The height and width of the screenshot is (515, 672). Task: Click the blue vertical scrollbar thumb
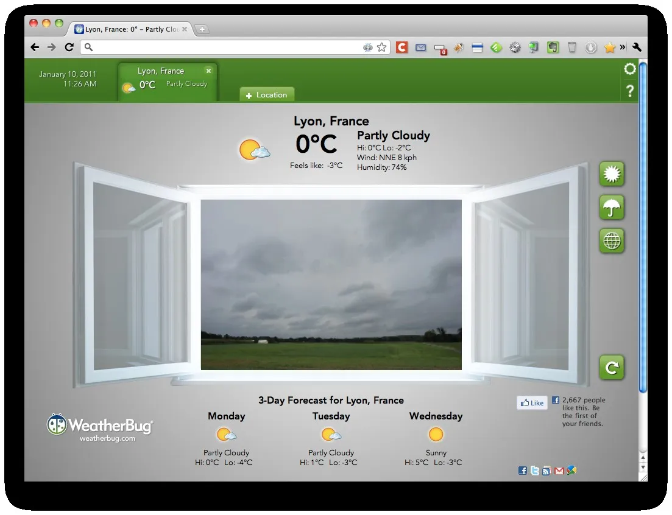point(643,227)
